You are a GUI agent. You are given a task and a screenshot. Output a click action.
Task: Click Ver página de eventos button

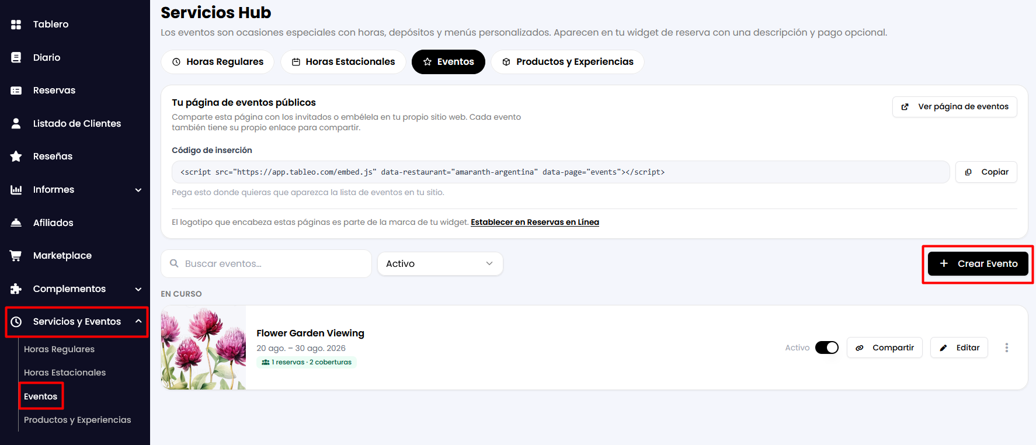[955, 107]
